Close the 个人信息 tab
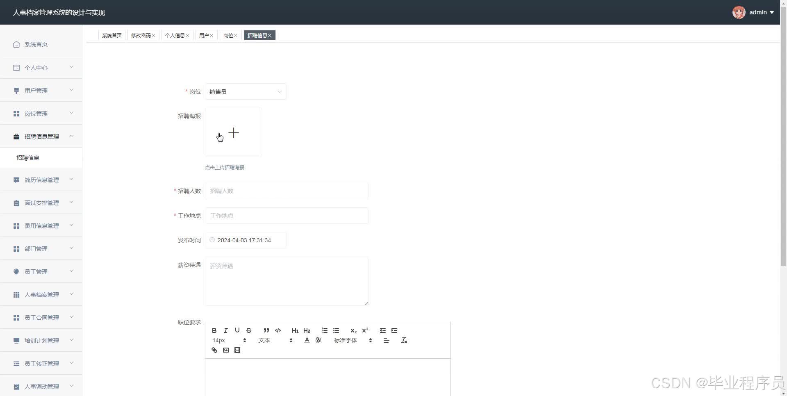The width and height of the screenshot is (787, 396). [187, 36]
